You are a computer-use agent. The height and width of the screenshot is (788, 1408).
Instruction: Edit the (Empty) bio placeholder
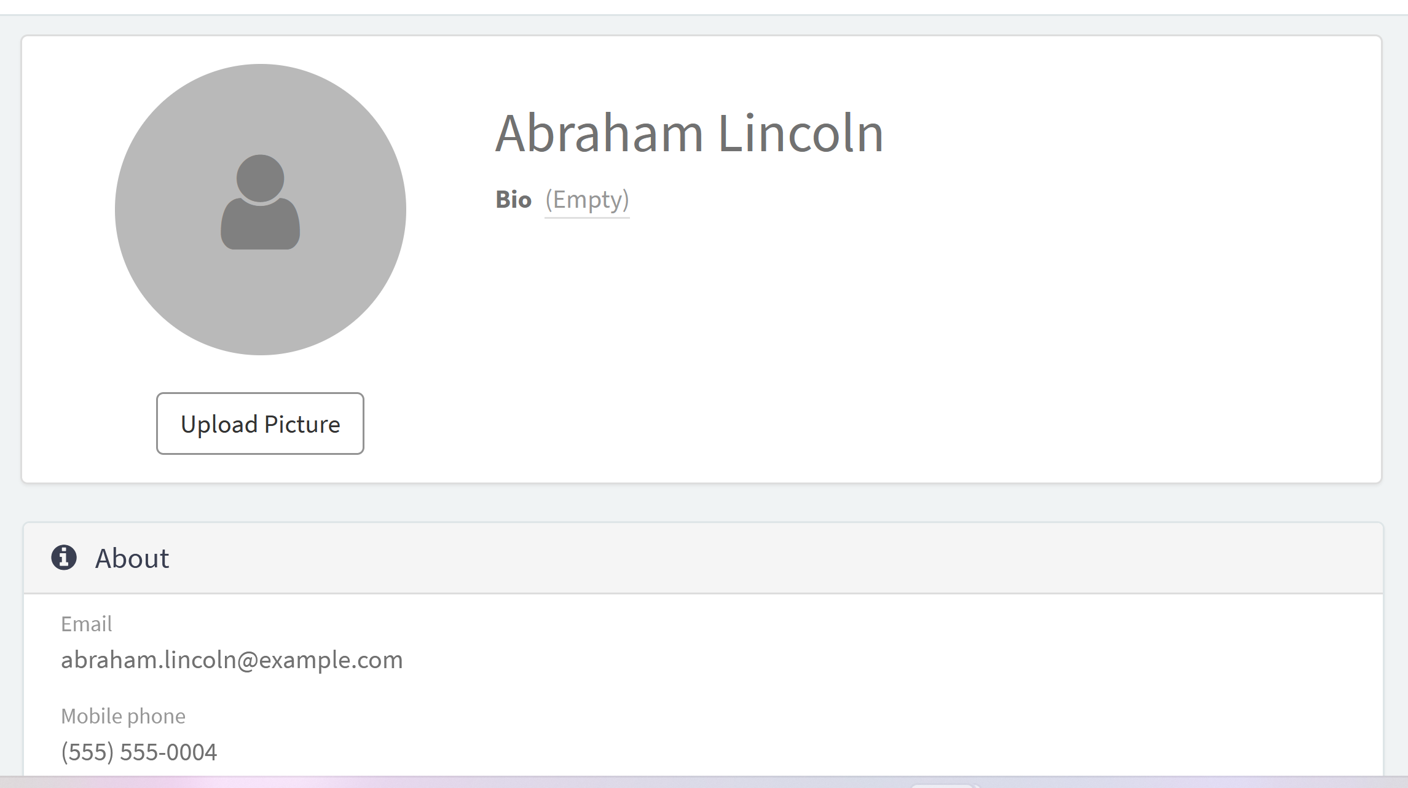tap(587, 200)
